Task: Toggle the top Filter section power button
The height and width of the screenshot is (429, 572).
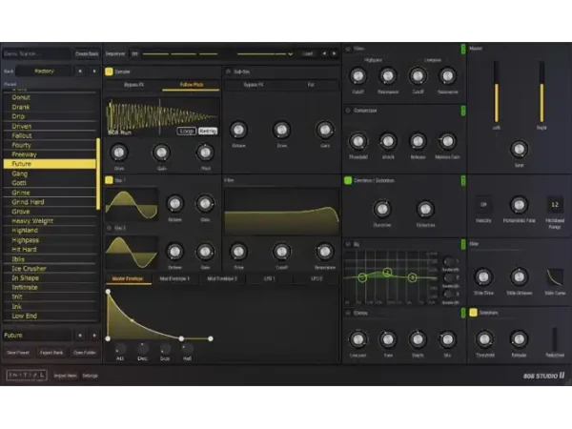Action: coord(348,49)
